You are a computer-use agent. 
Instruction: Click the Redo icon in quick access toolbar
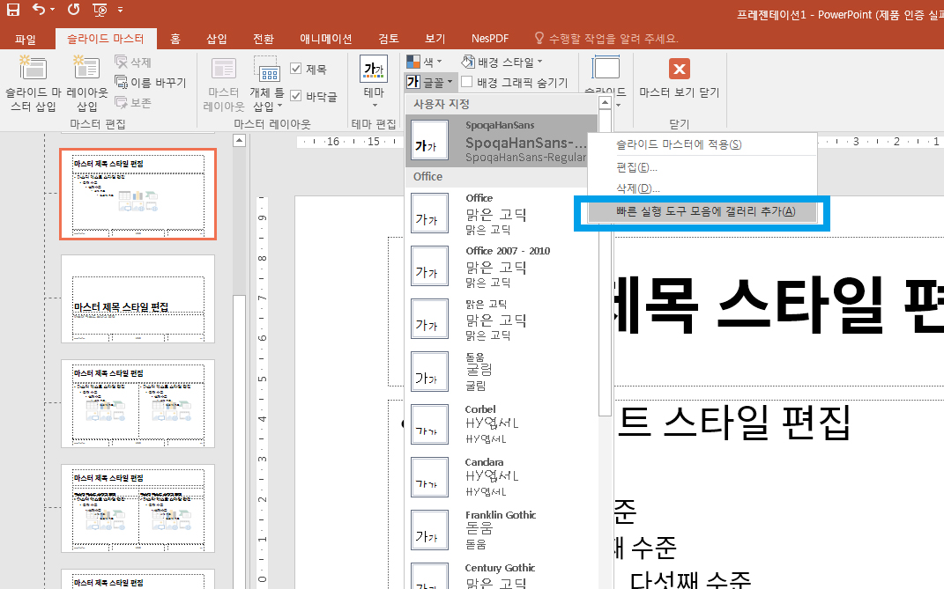(73, 10)
